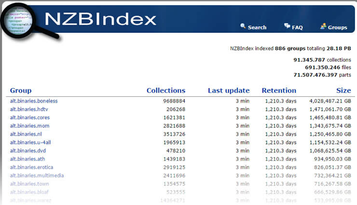
Task: Click size value 732,364.21 GB
Action: [332, 176]
